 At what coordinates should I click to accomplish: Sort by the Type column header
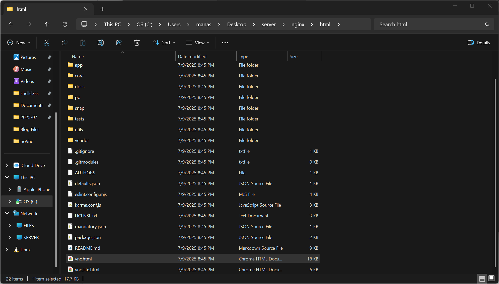262,57
